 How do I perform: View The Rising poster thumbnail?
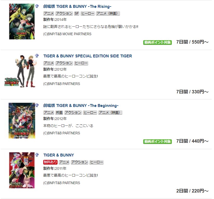coord(22,21)
